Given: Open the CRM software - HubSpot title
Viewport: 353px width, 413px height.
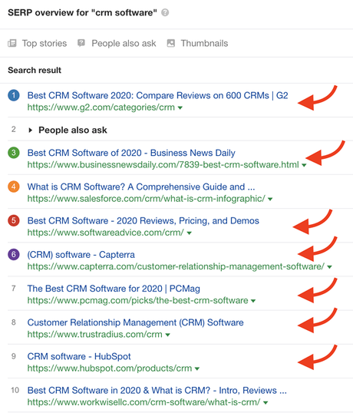Looking at the screenshot, I should click(x=79, y=356).
